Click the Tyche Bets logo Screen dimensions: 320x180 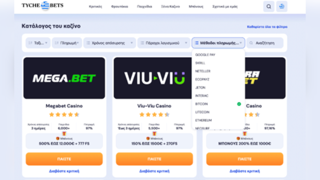click(x=42, y=5)
